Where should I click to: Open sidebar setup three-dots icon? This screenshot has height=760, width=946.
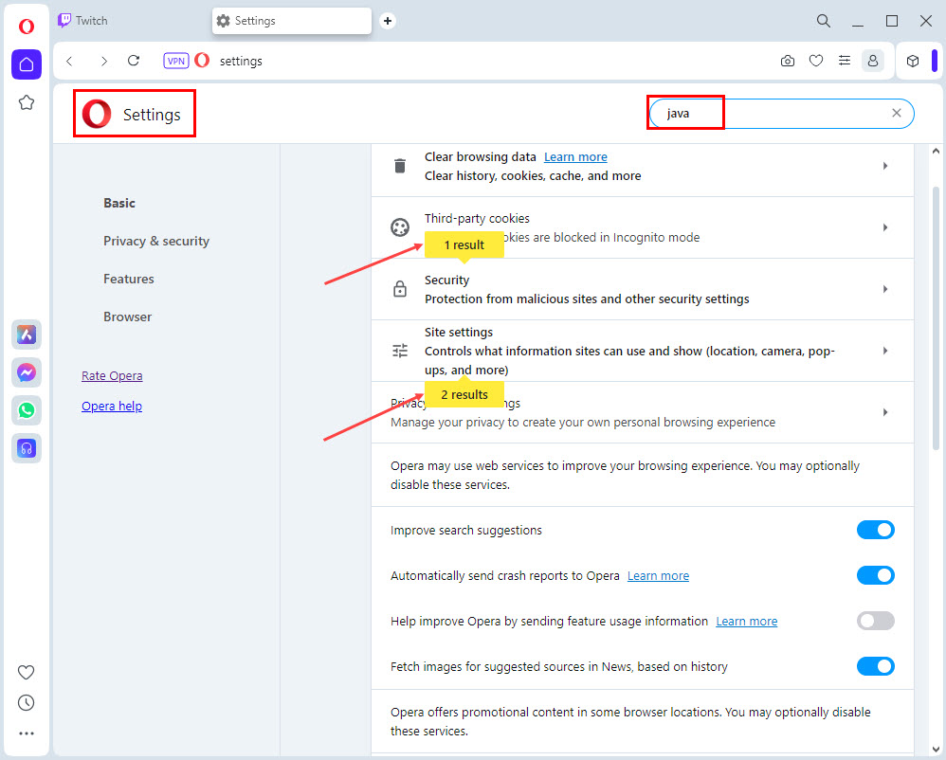(27, 734)
